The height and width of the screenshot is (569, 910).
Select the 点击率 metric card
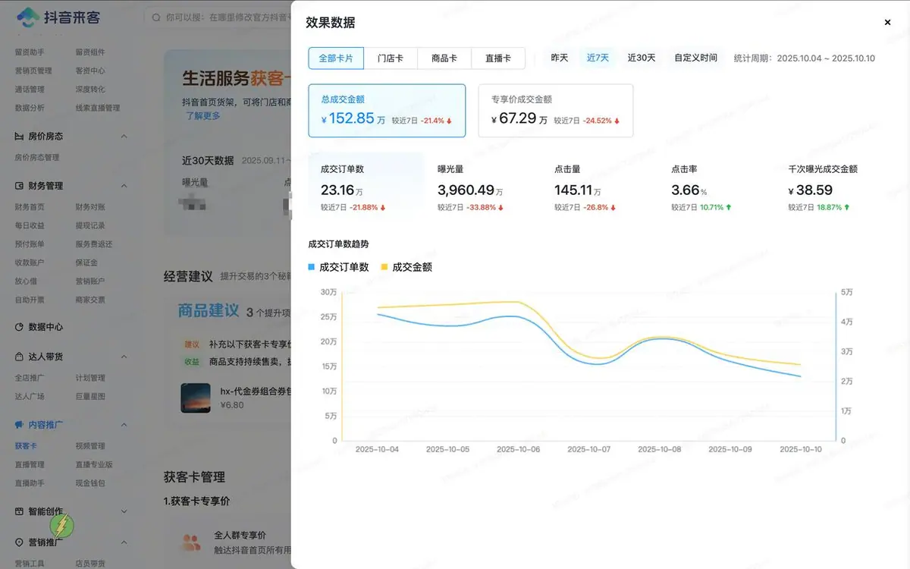716,187
